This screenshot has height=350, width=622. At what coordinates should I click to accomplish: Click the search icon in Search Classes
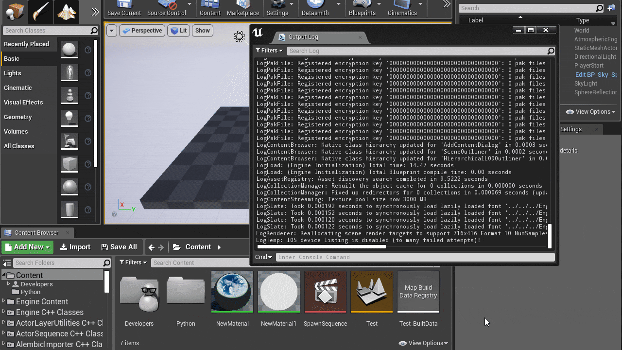94,31
